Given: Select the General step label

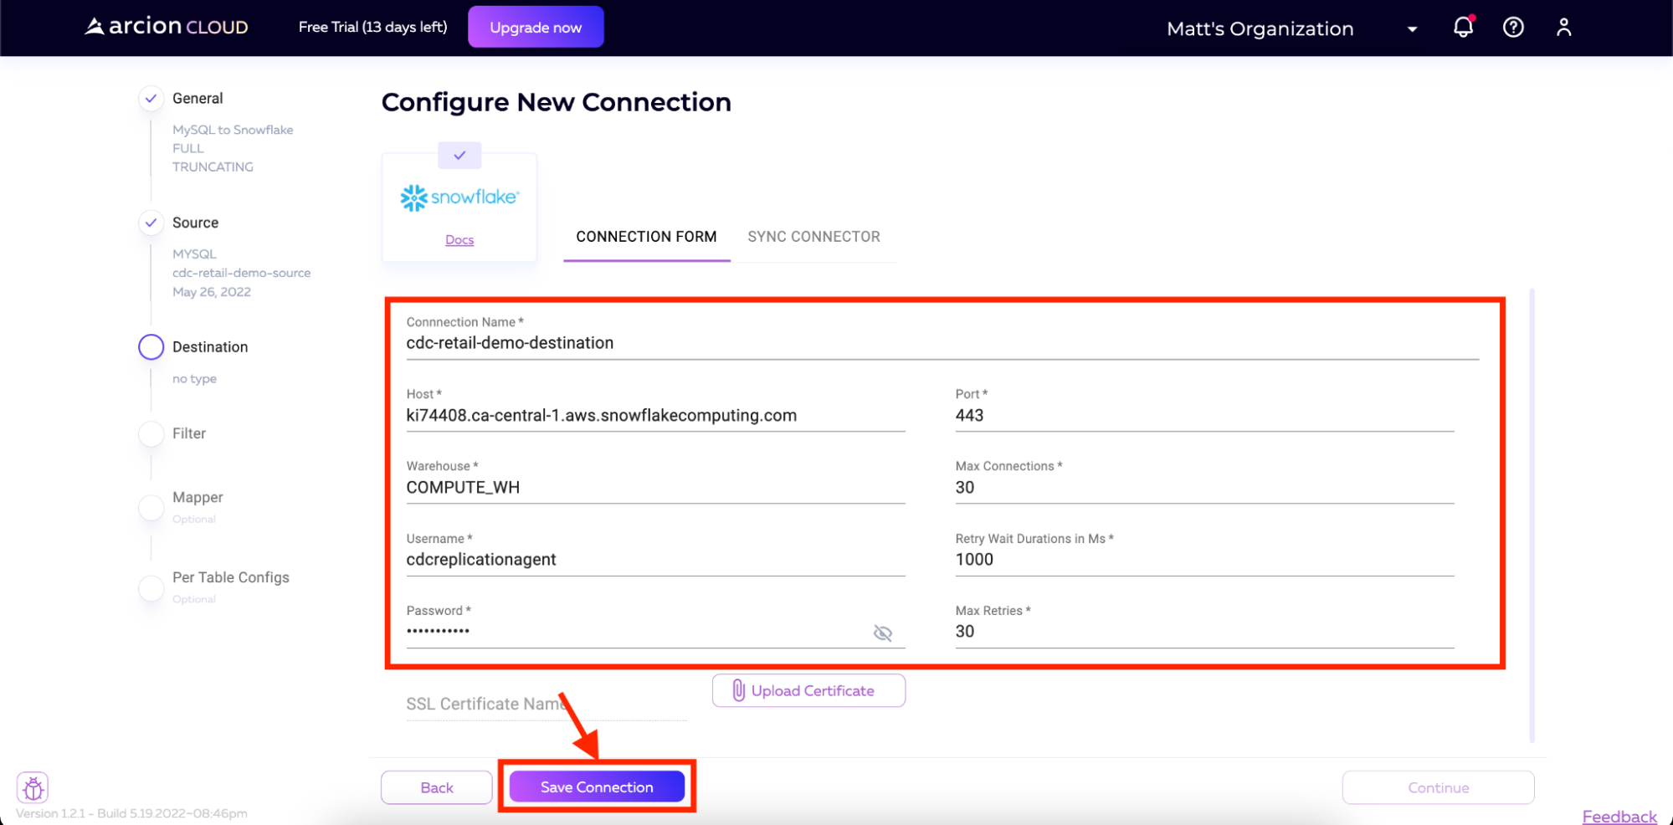Looking at the screenshot, I should click(198, 99).
